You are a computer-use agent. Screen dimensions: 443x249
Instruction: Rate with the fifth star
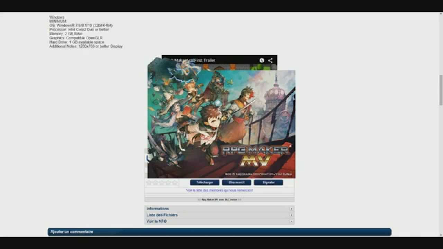pyautogui.click(x=175, y=183)
